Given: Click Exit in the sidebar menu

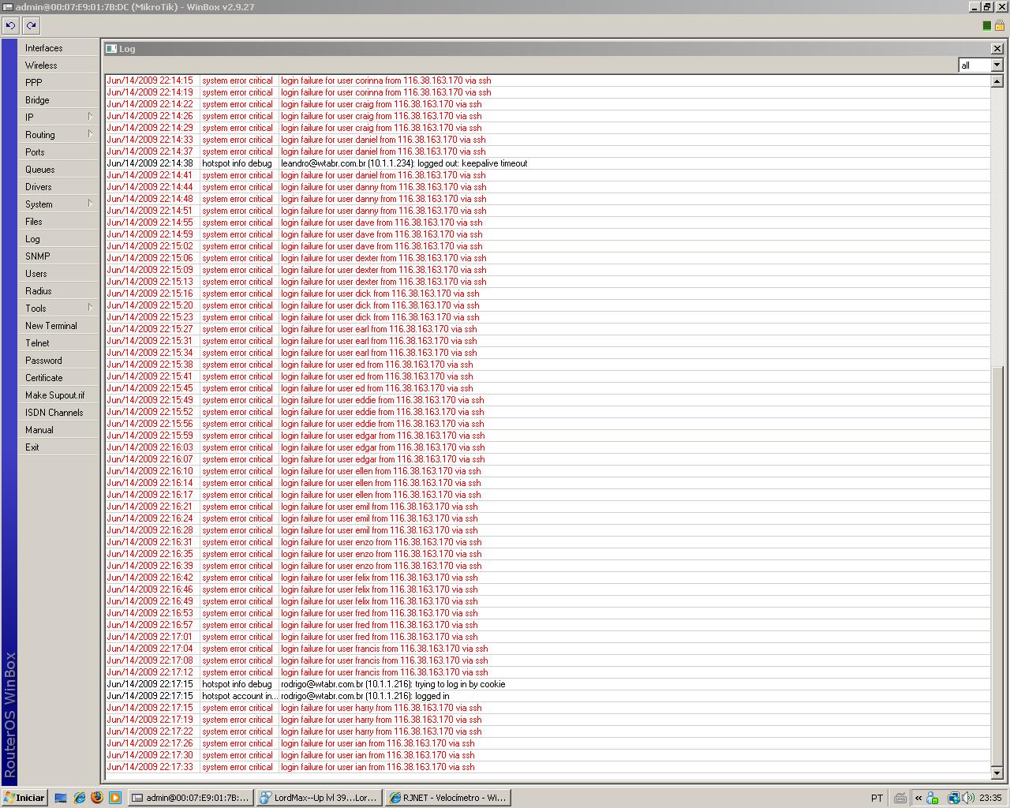Looking at the screenshot, I should pyautogui.click(x=58, y=447).
